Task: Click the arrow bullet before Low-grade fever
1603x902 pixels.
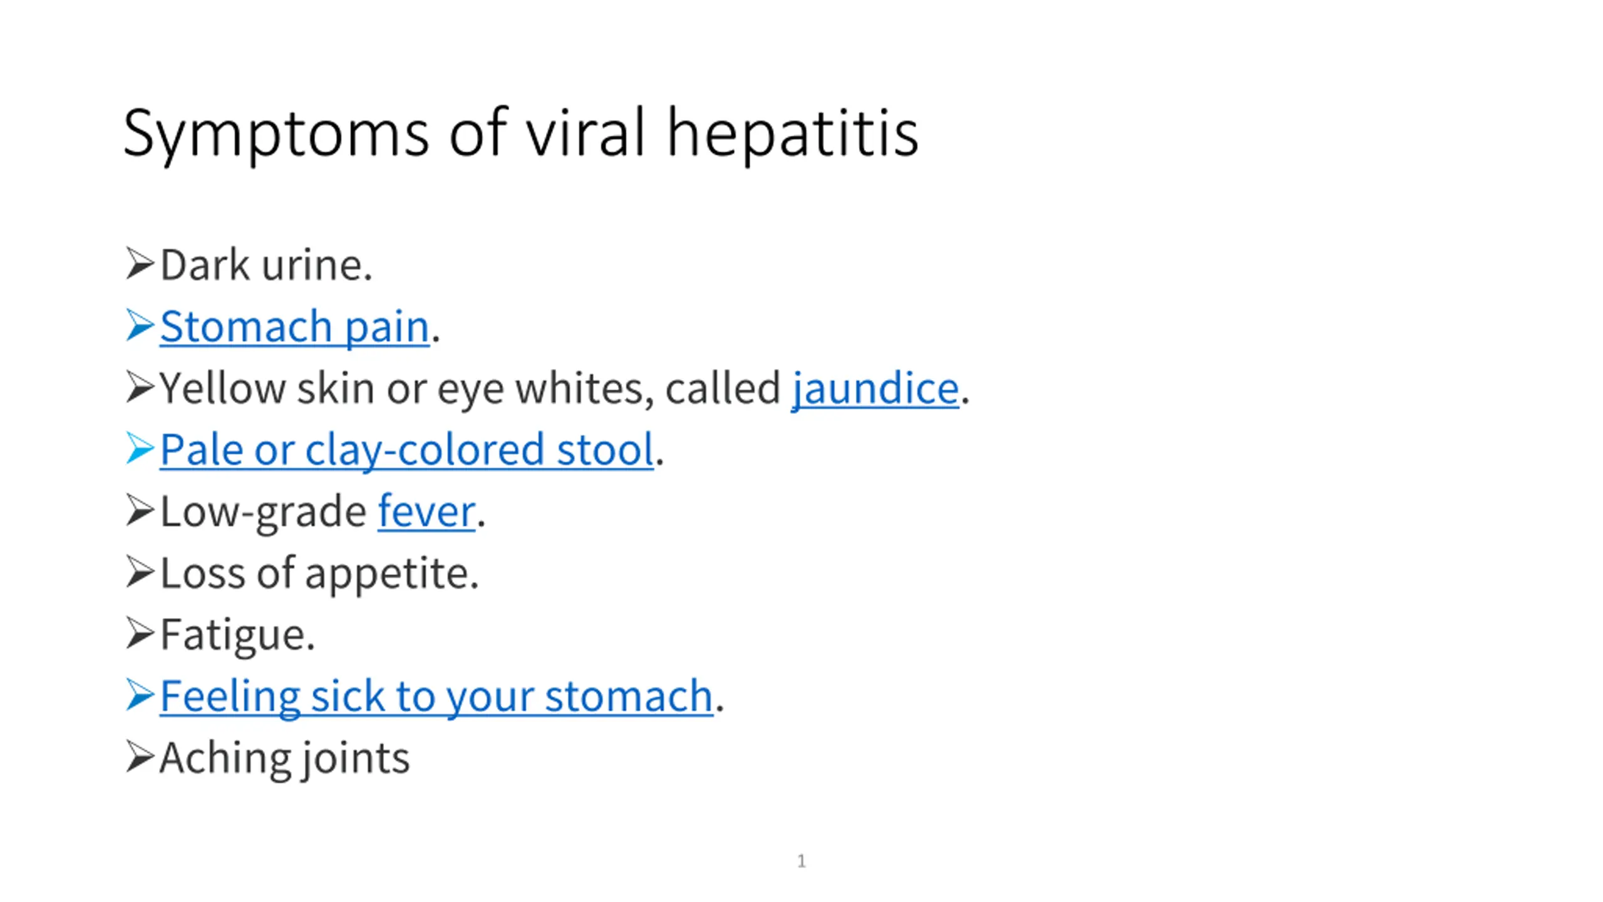Action: 140,510
